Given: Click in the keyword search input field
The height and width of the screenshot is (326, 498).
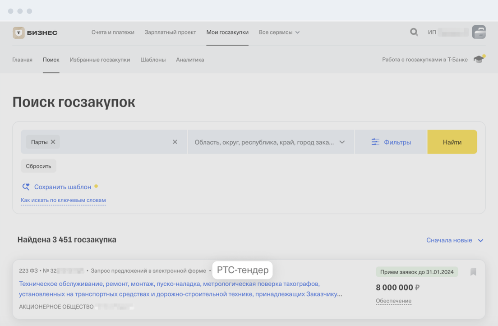Looking at the screenshot, I should (115, 142).
